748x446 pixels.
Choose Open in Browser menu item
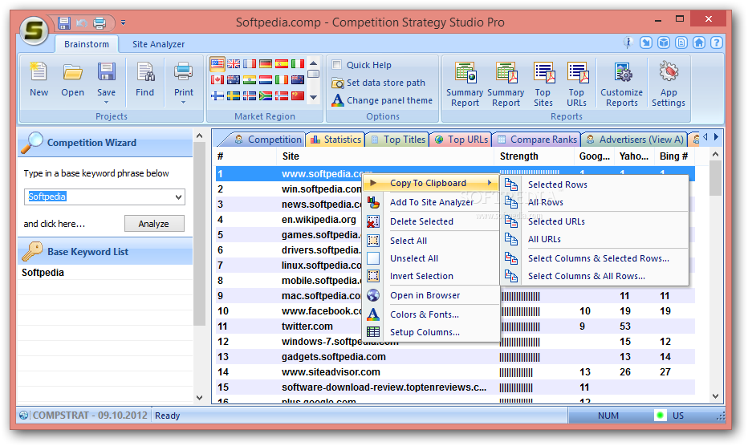(425, 295)
